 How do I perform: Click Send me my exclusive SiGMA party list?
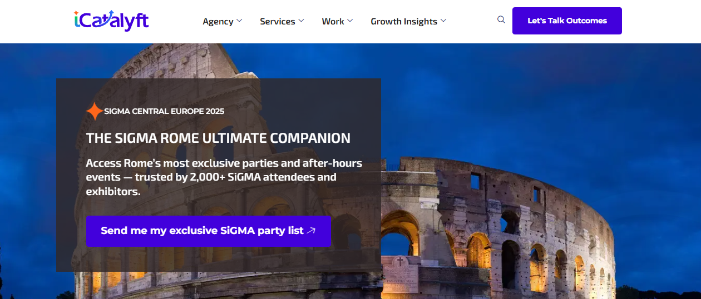[209, 231]
